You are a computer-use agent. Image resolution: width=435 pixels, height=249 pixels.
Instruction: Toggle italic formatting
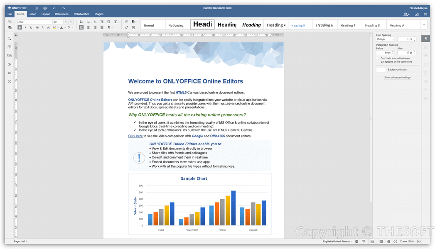pos(25,28)
